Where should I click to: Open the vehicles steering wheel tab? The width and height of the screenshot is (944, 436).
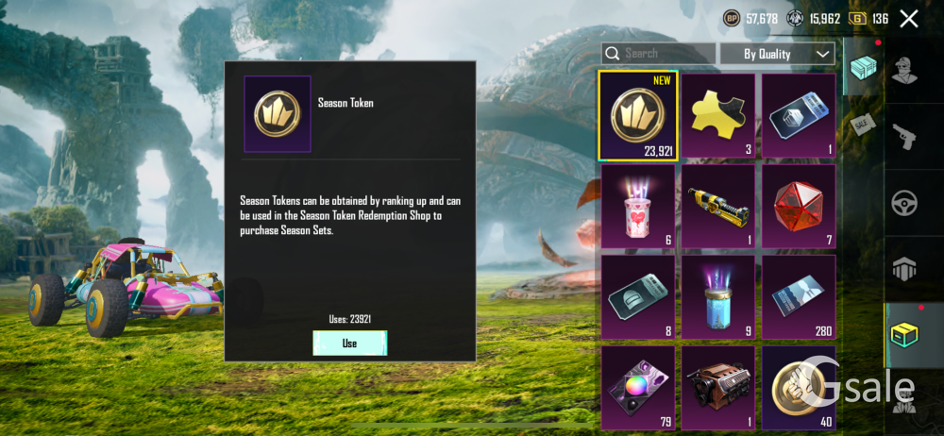pos(904,203)
